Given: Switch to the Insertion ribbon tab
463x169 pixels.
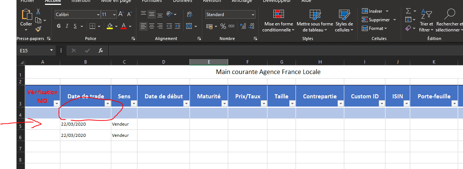Looking at the screenshot, I should 80,1.
